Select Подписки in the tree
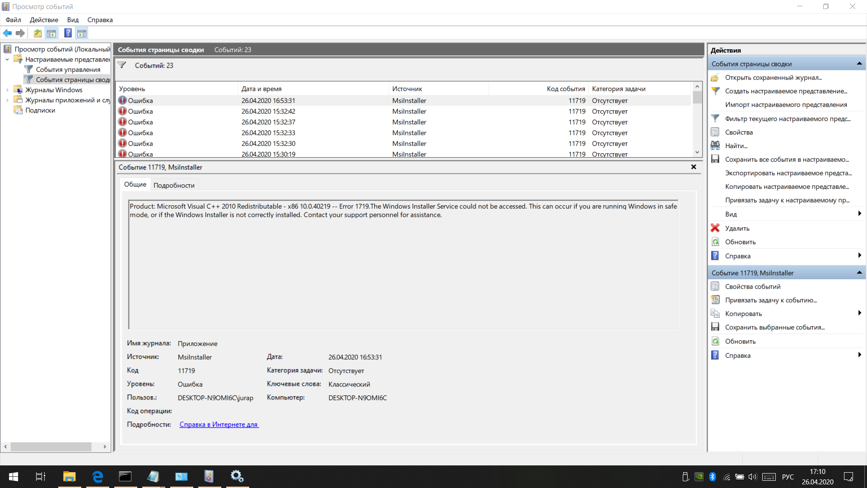867x488 pixels. click(40, 110)
